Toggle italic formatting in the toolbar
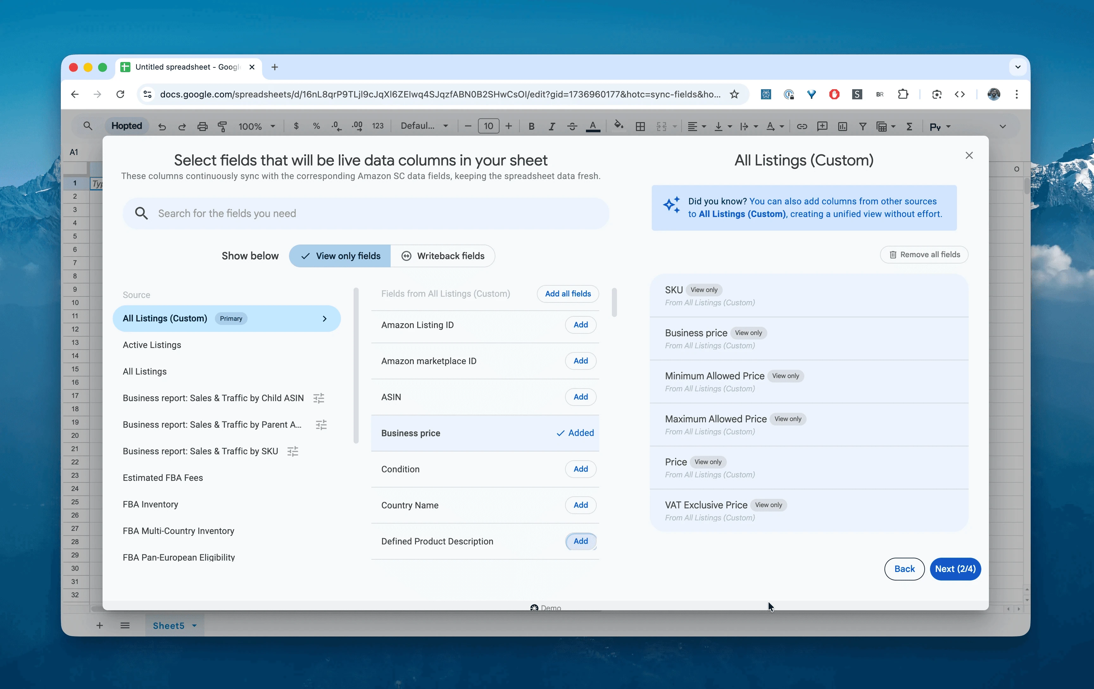This screenshot has height=689, width=1094. tap(551, 127)
